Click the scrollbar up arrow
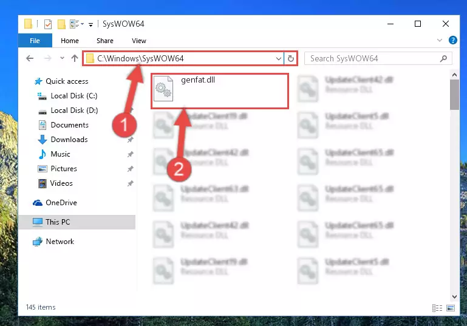This screenshot has width=467, height=326. [x=454, y=75]
